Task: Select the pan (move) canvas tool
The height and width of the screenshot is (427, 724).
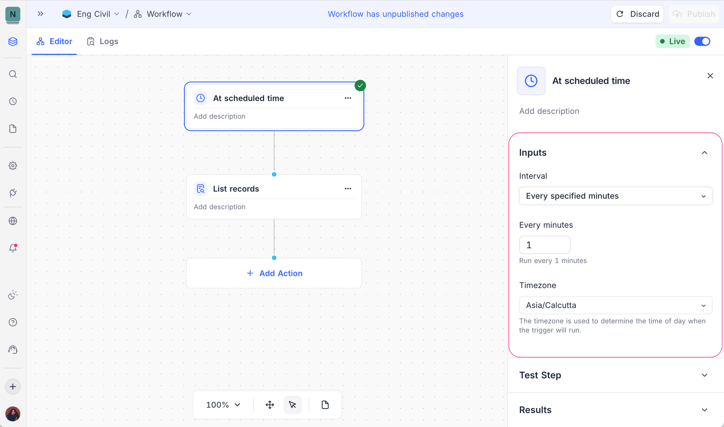Action: click(x=270, y=405)
